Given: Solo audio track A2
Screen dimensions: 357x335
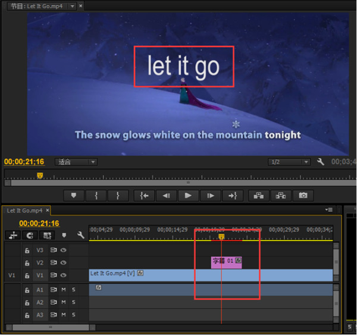Looking at the screenshot, I should click(74, 302).
